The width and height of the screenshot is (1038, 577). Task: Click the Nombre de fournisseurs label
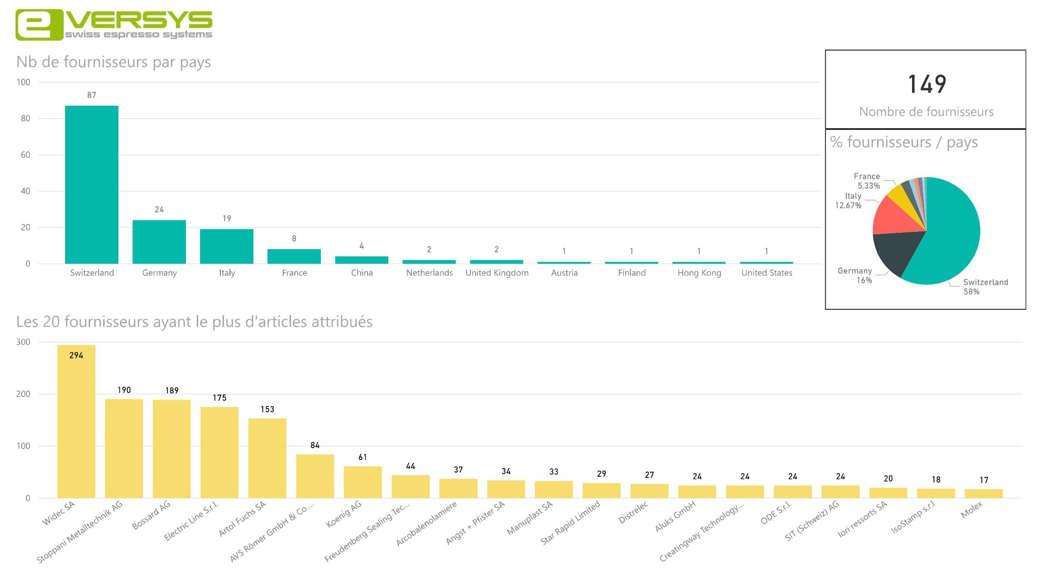[x=926, y=112]
